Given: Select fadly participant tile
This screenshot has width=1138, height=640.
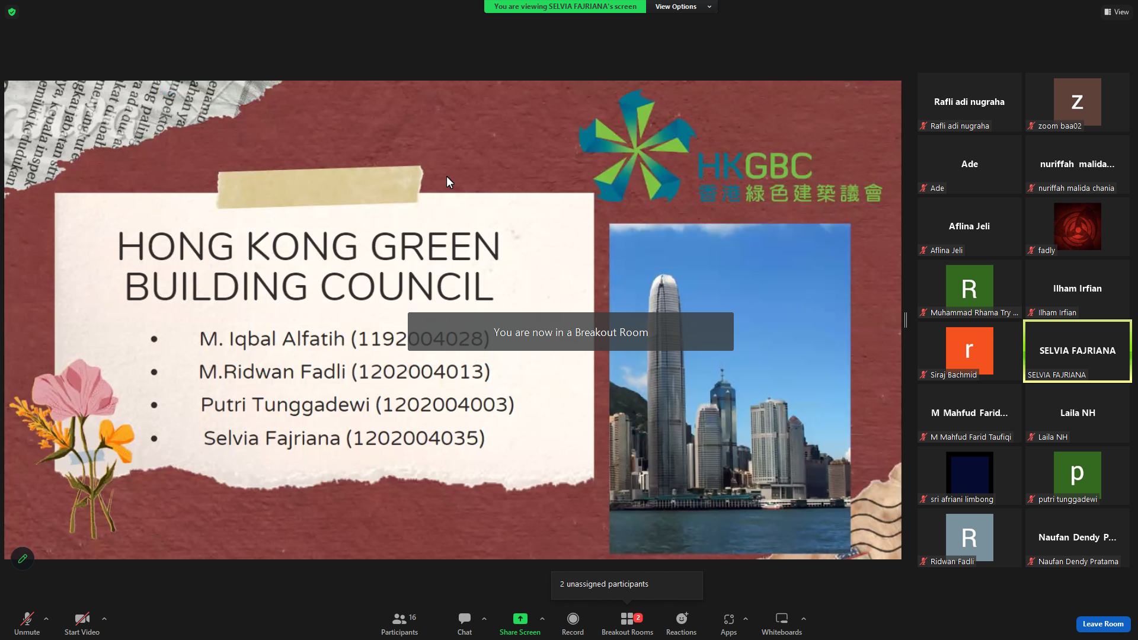Looking at the screenshot, I should (x=1077, y=226).
